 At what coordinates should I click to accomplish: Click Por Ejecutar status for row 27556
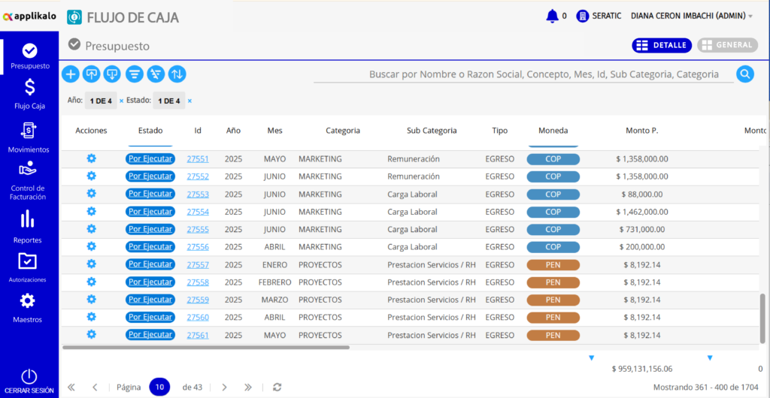pos(150,246)
